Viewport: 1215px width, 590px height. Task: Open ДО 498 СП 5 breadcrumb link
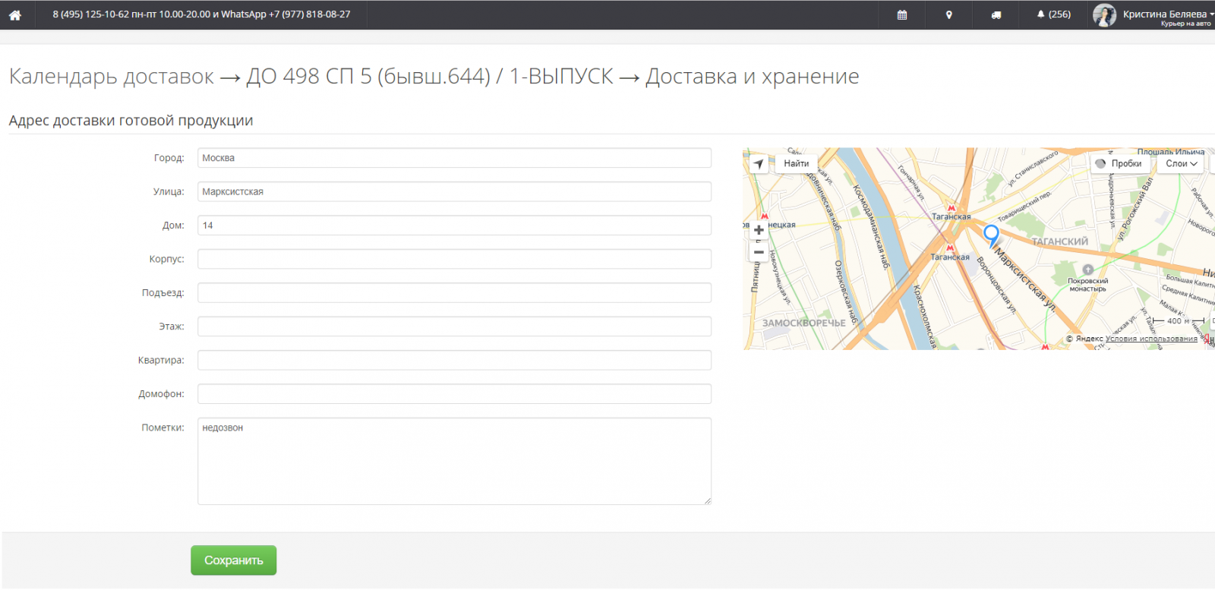[430, 77]
